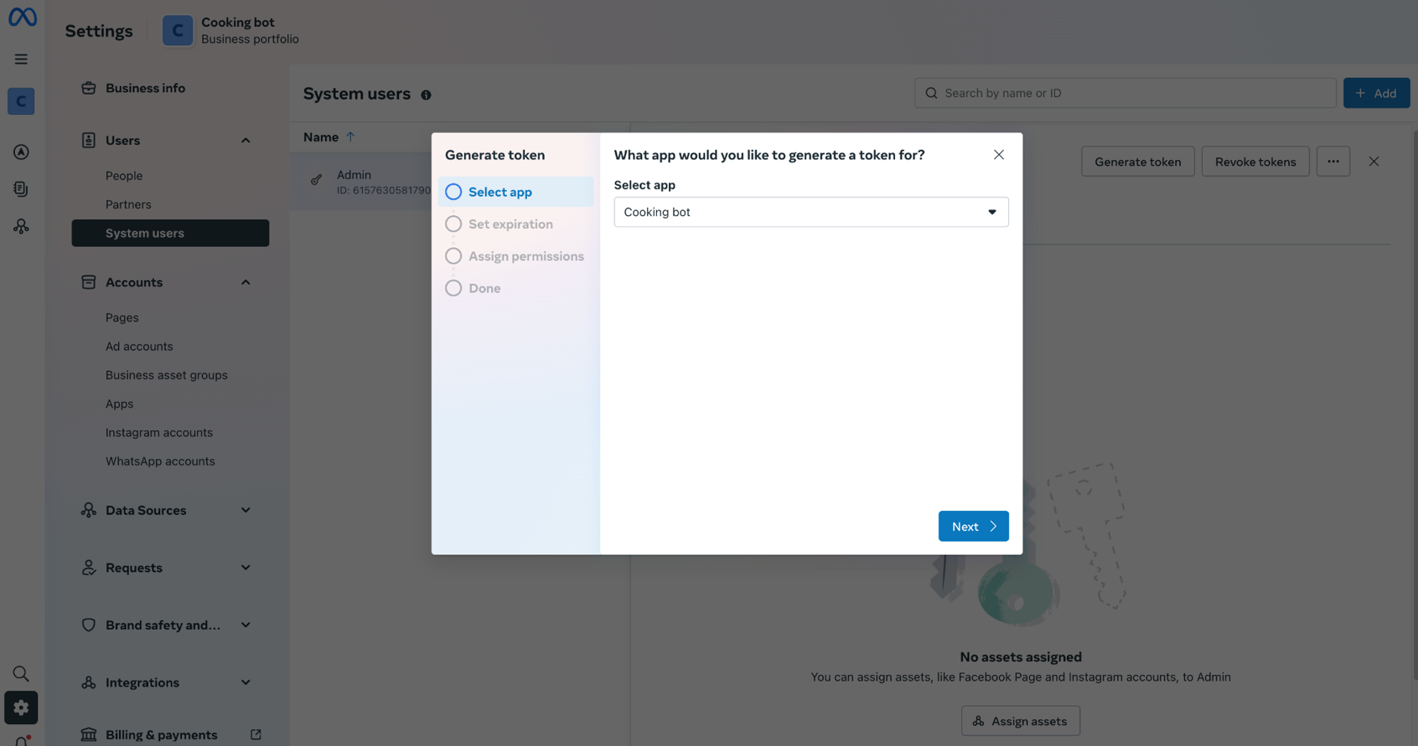1418x746 pixels.
Task: Open WhatsApp accounts
Action: pos(160,461)
